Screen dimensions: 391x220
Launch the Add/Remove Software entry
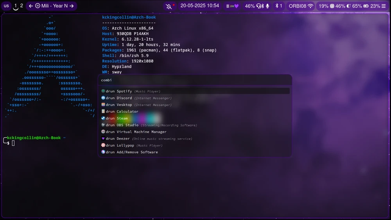tap(137, 152)
